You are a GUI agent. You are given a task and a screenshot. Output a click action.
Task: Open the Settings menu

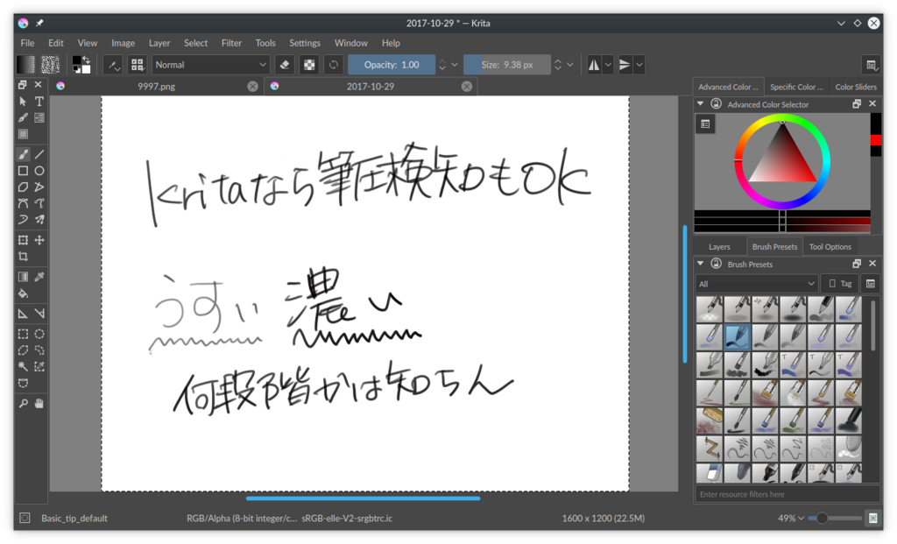(x=304, y=43)
